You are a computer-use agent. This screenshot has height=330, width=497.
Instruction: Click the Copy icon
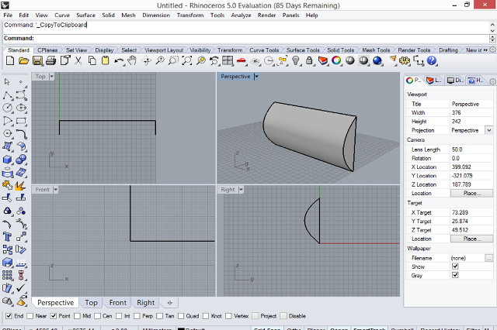tap(92, 60)
